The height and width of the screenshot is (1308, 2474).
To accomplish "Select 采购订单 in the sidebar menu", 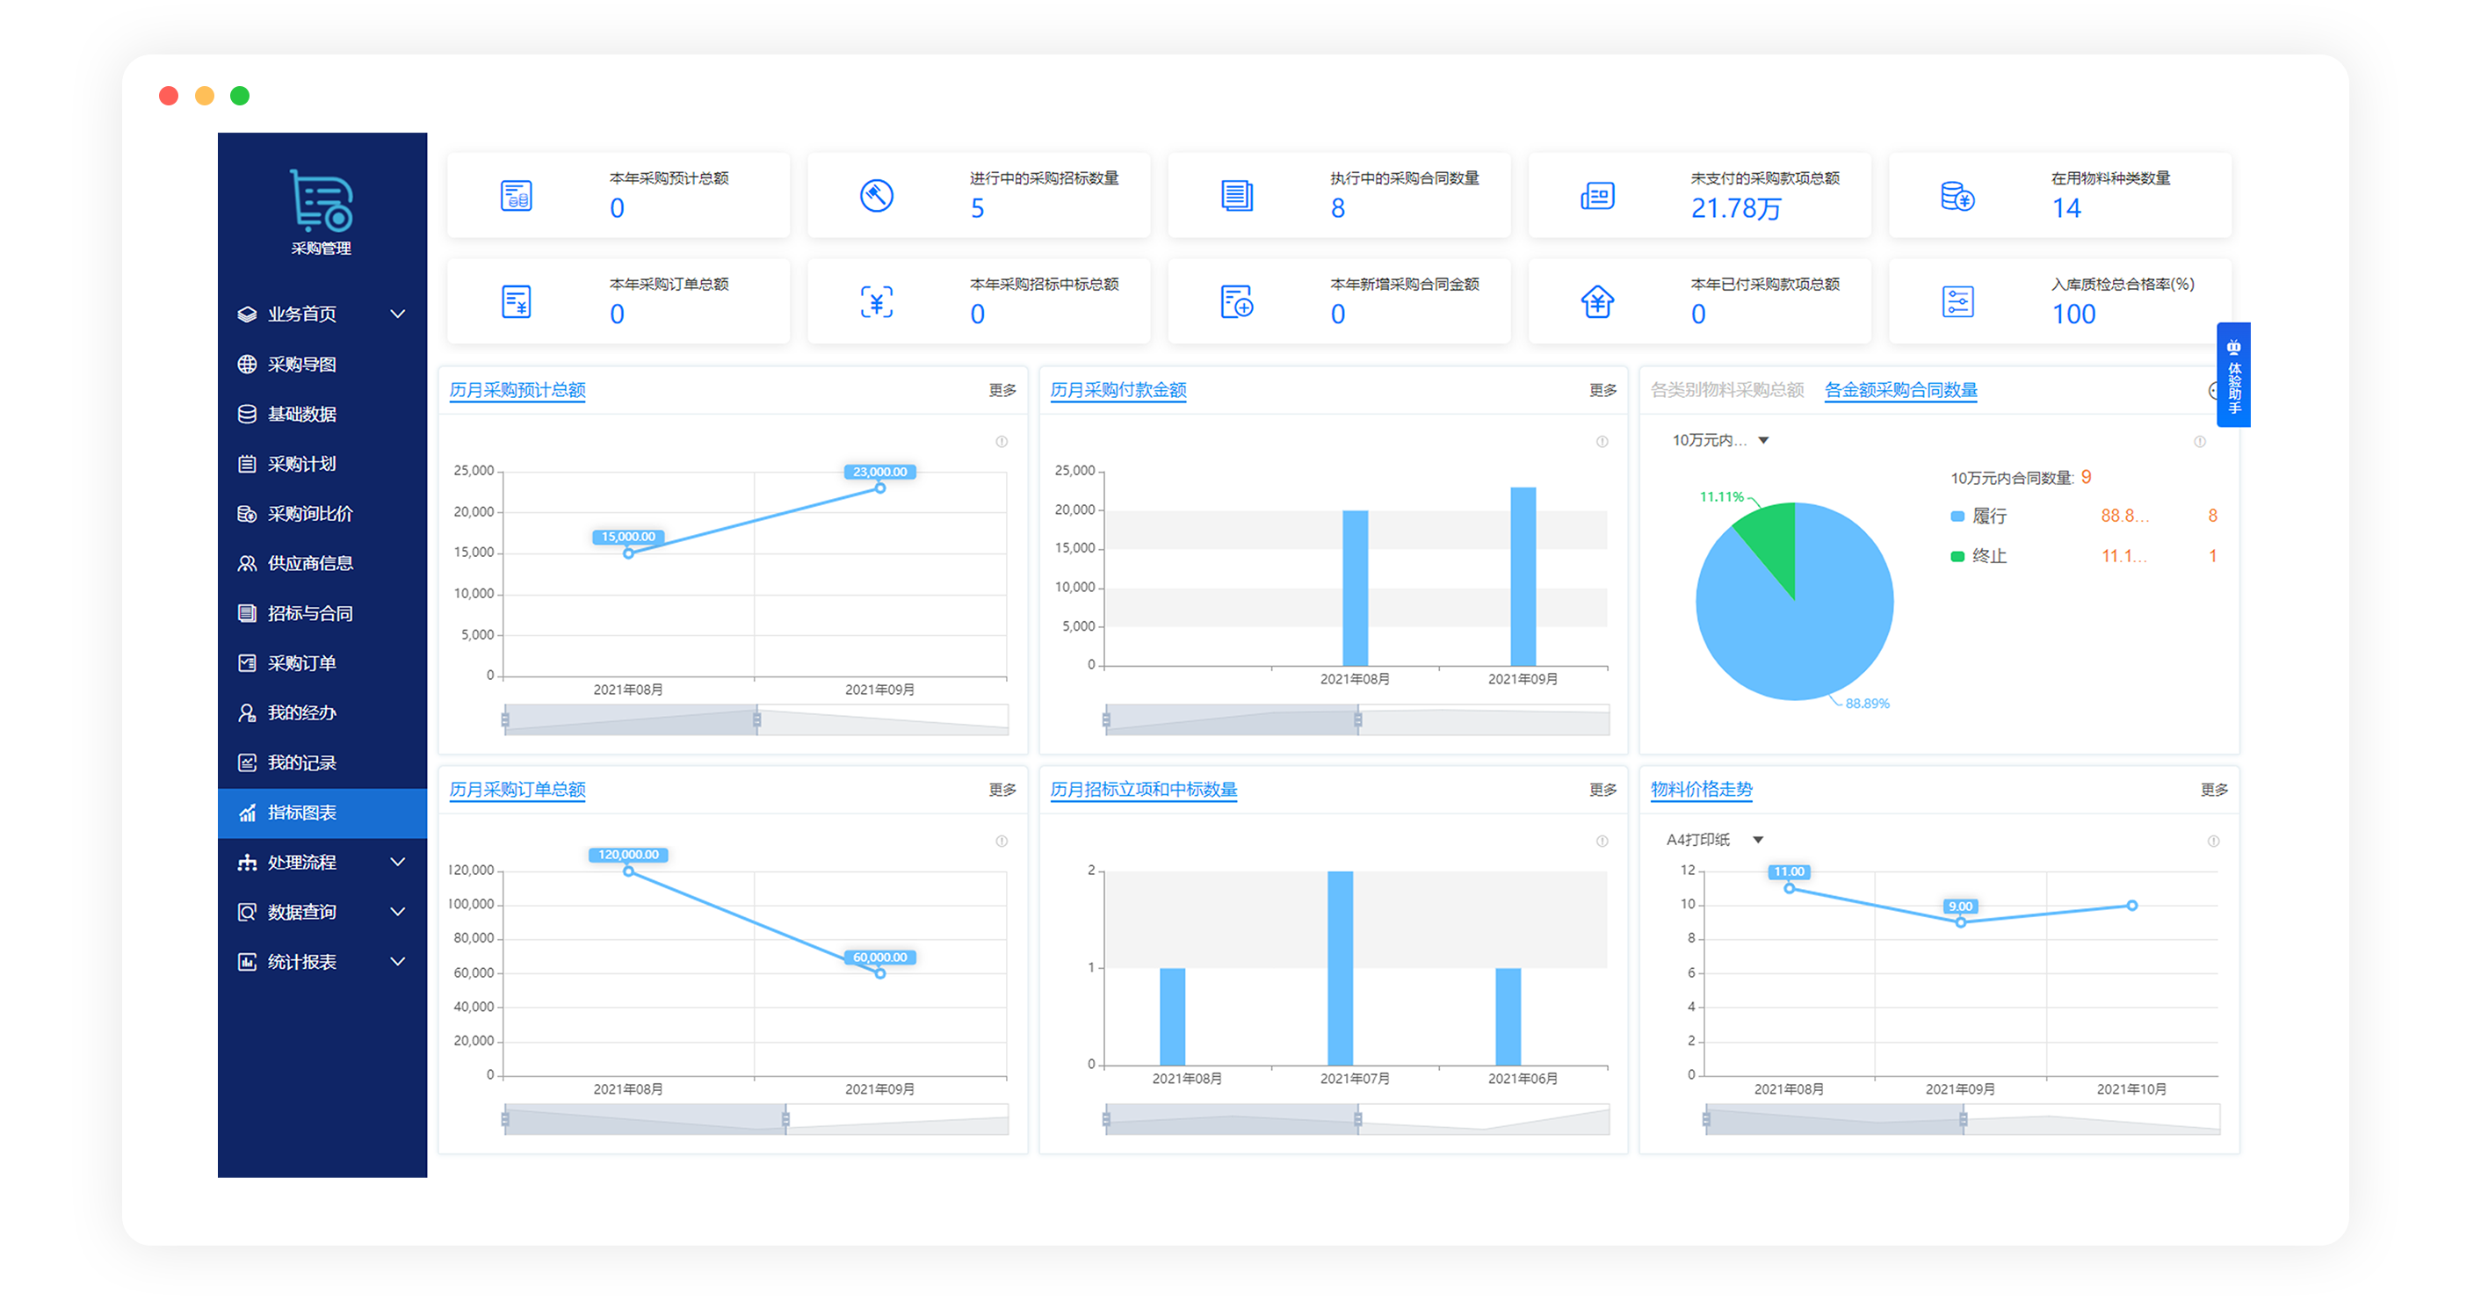I will [x=301, y=663].
